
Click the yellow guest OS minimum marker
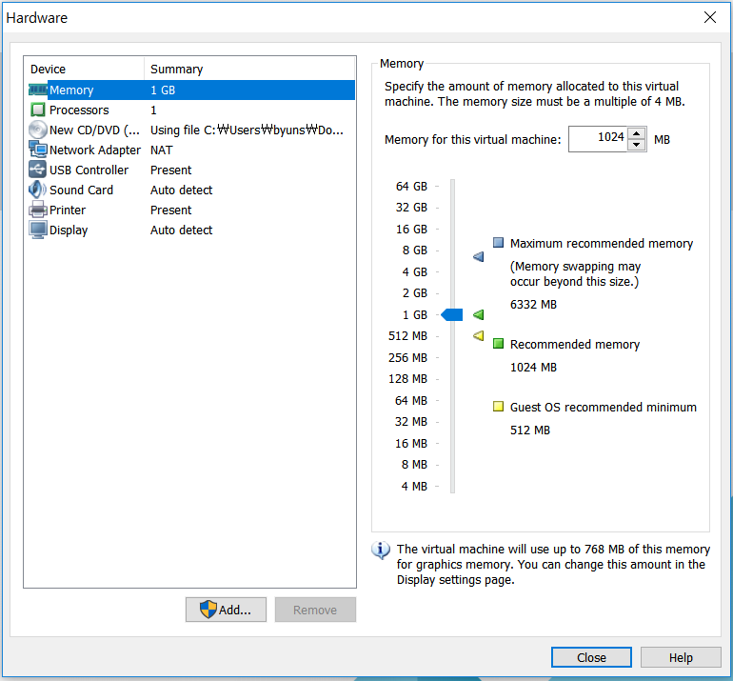click(478, 336)
